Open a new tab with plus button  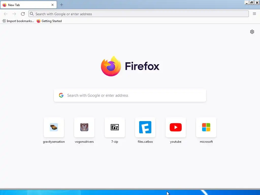(x=61, y=5)
